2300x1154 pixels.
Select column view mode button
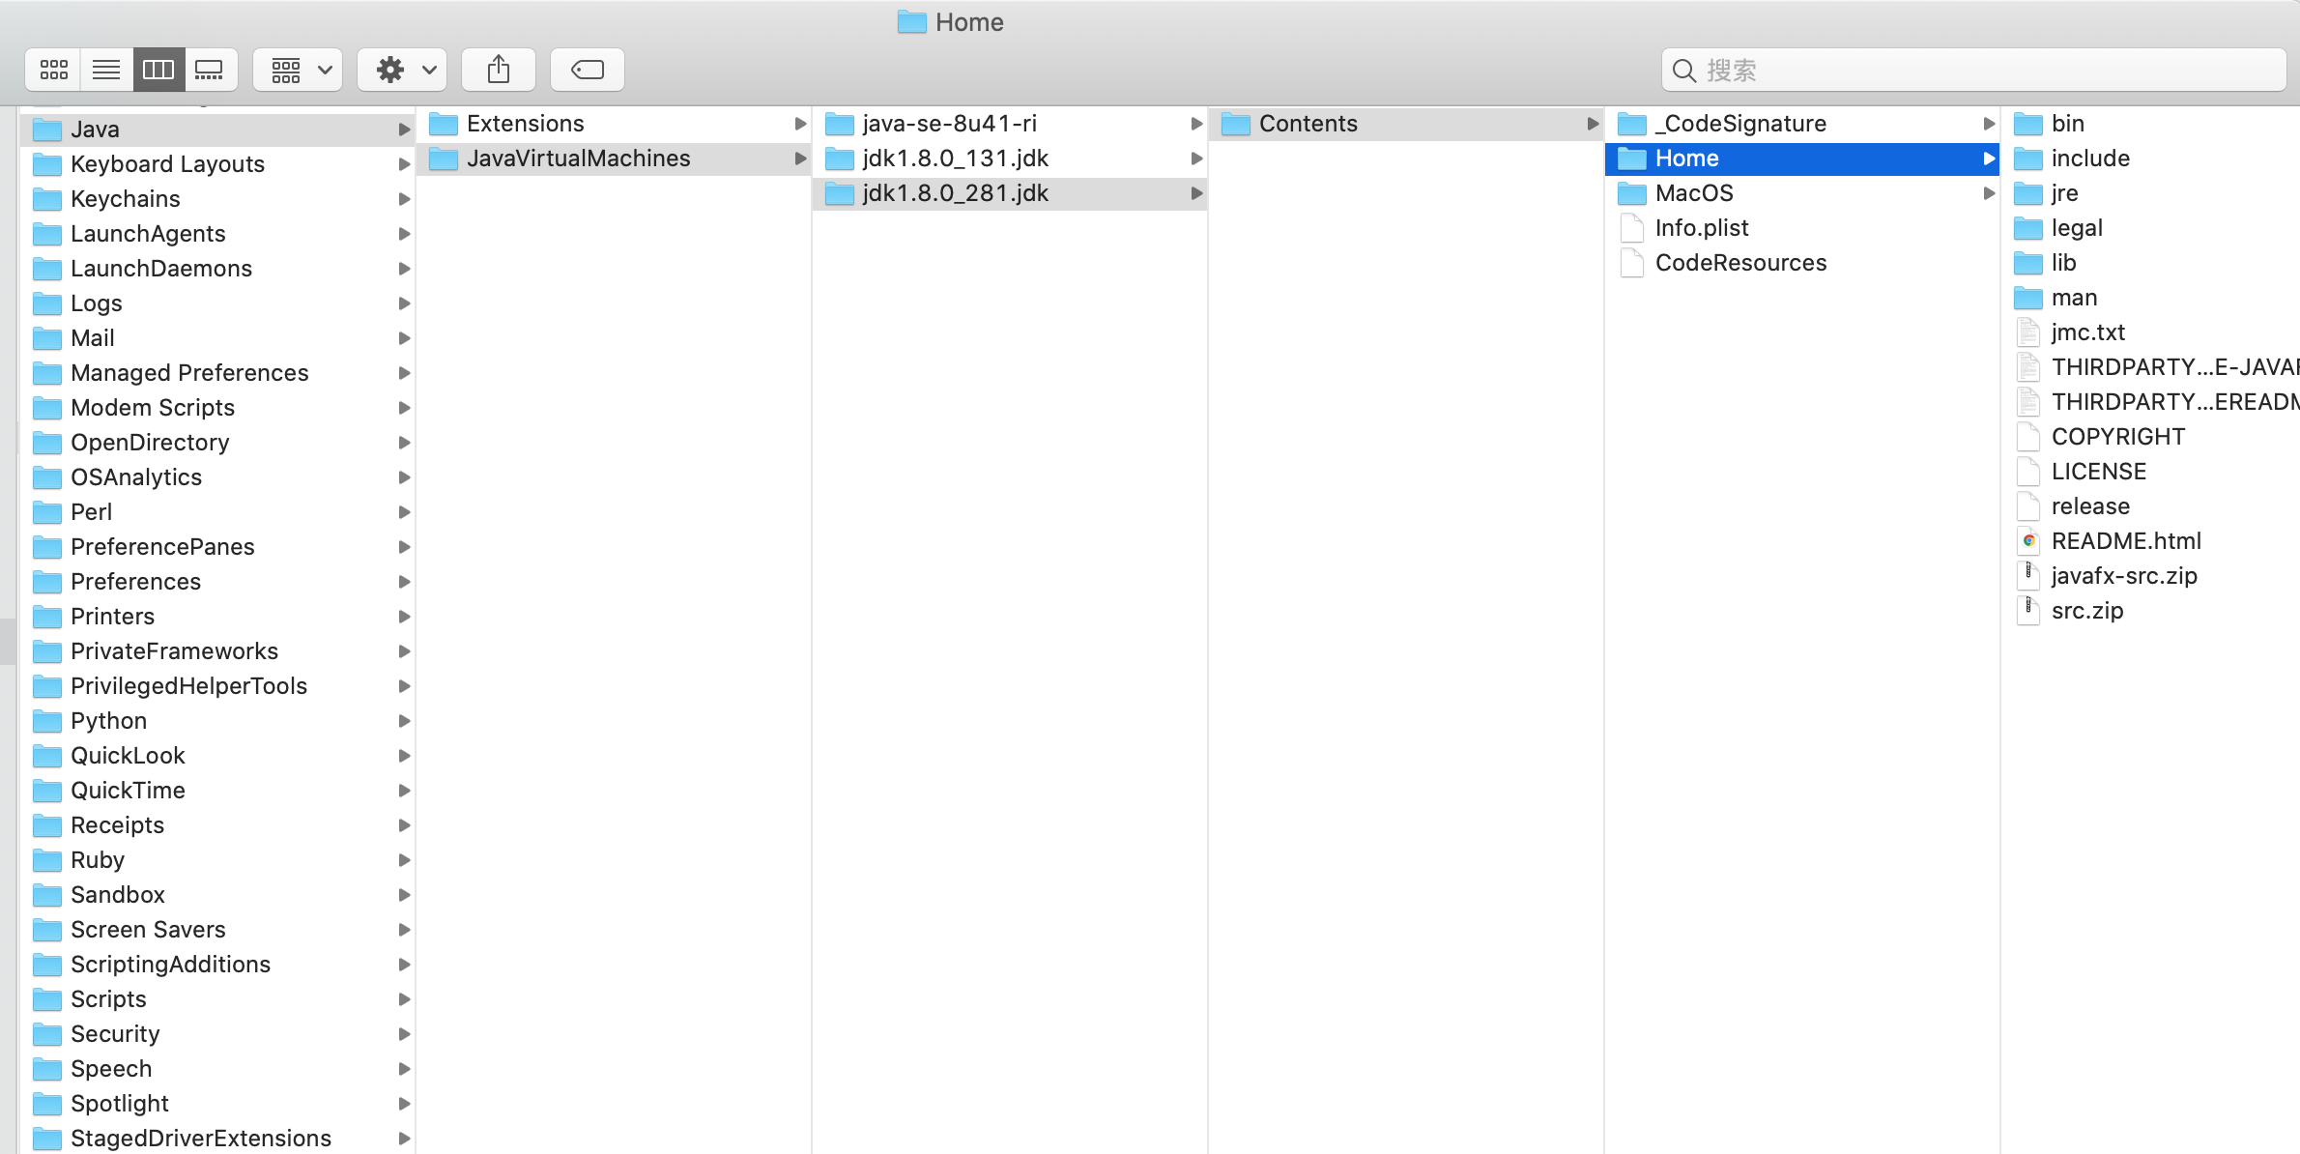pyautogui.click(x=158, y=70)
